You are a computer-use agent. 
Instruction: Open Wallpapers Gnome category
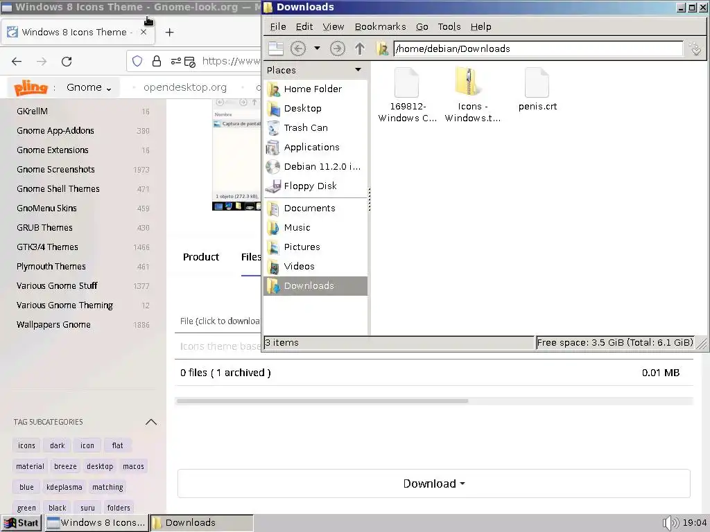(x=53, y=325)
